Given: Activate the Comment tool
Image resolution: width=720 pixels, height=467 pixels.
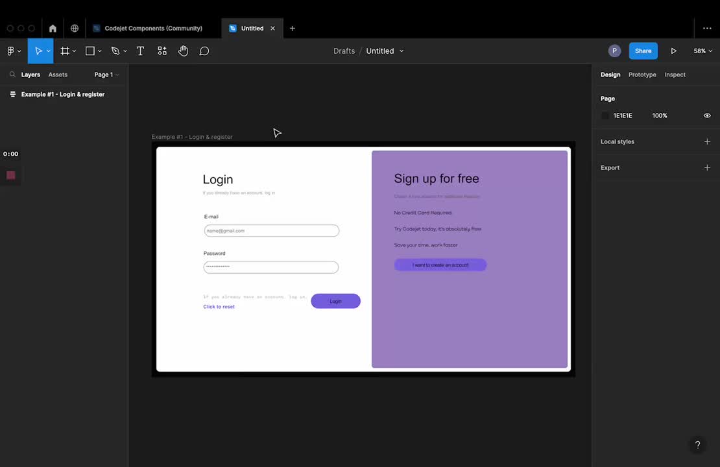Looking at the screenshot, I should pos(204,51).
